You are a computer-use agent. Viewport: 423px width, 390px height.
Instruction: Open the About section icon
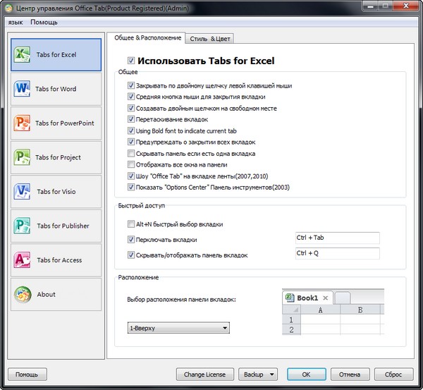point(22,294)
